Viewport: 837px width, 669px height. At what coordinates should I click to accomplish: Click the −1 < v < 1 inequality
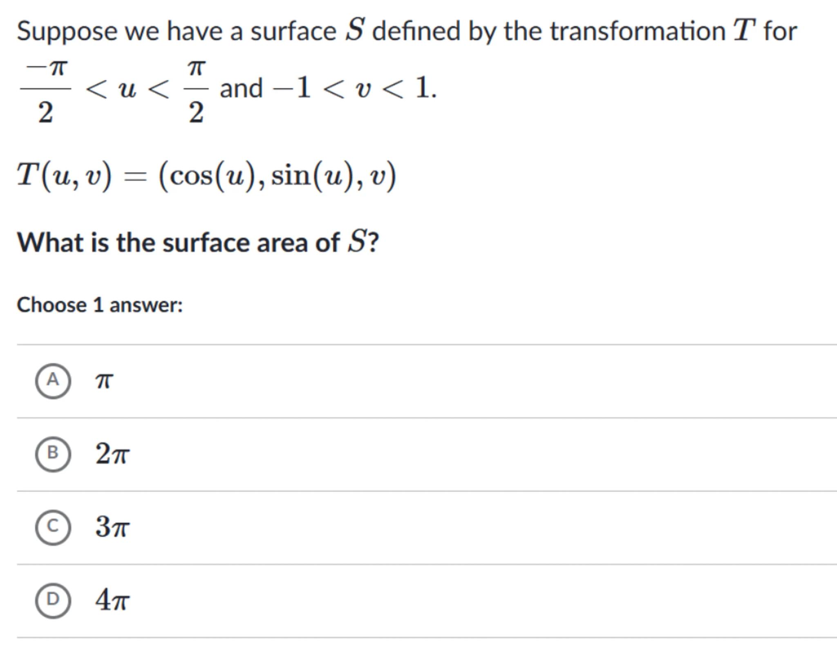pos(354,88)
